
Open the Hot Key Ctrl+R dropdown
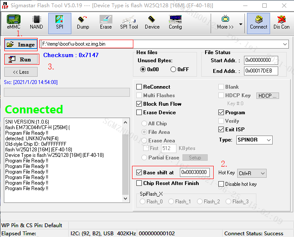click(252, 173)
